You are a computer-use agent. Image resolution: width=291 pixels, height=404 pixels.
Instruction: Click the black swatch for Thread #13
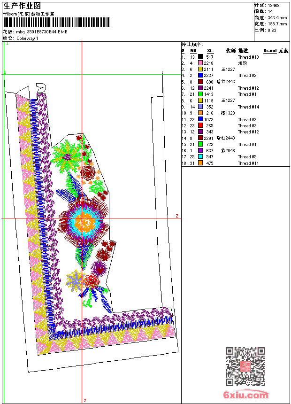pyautogui.click(x=200, y=56)
